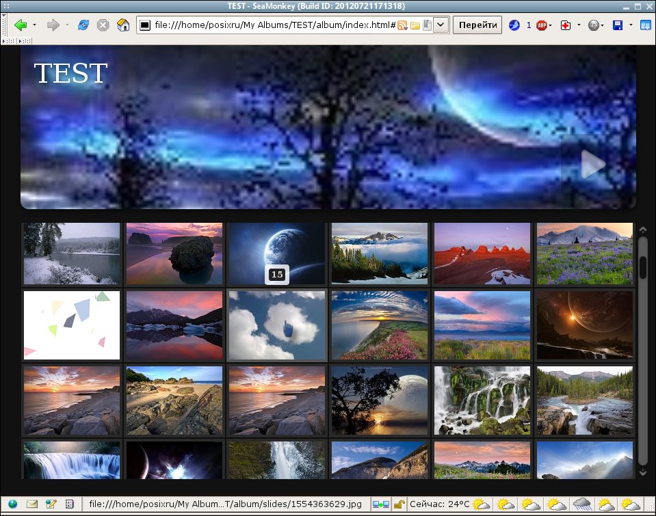Click the blue SeaMonkey swirl toolbar icon
This screenshot has width=656, height=516.
click(x=514, y=25)
